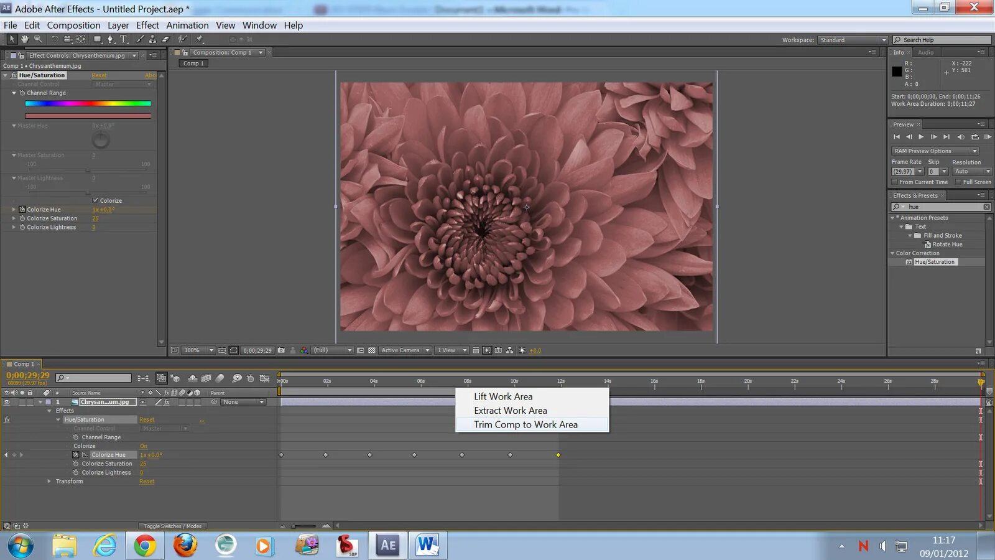
Task: Select the Pen tool
Action: pos(111,39)
